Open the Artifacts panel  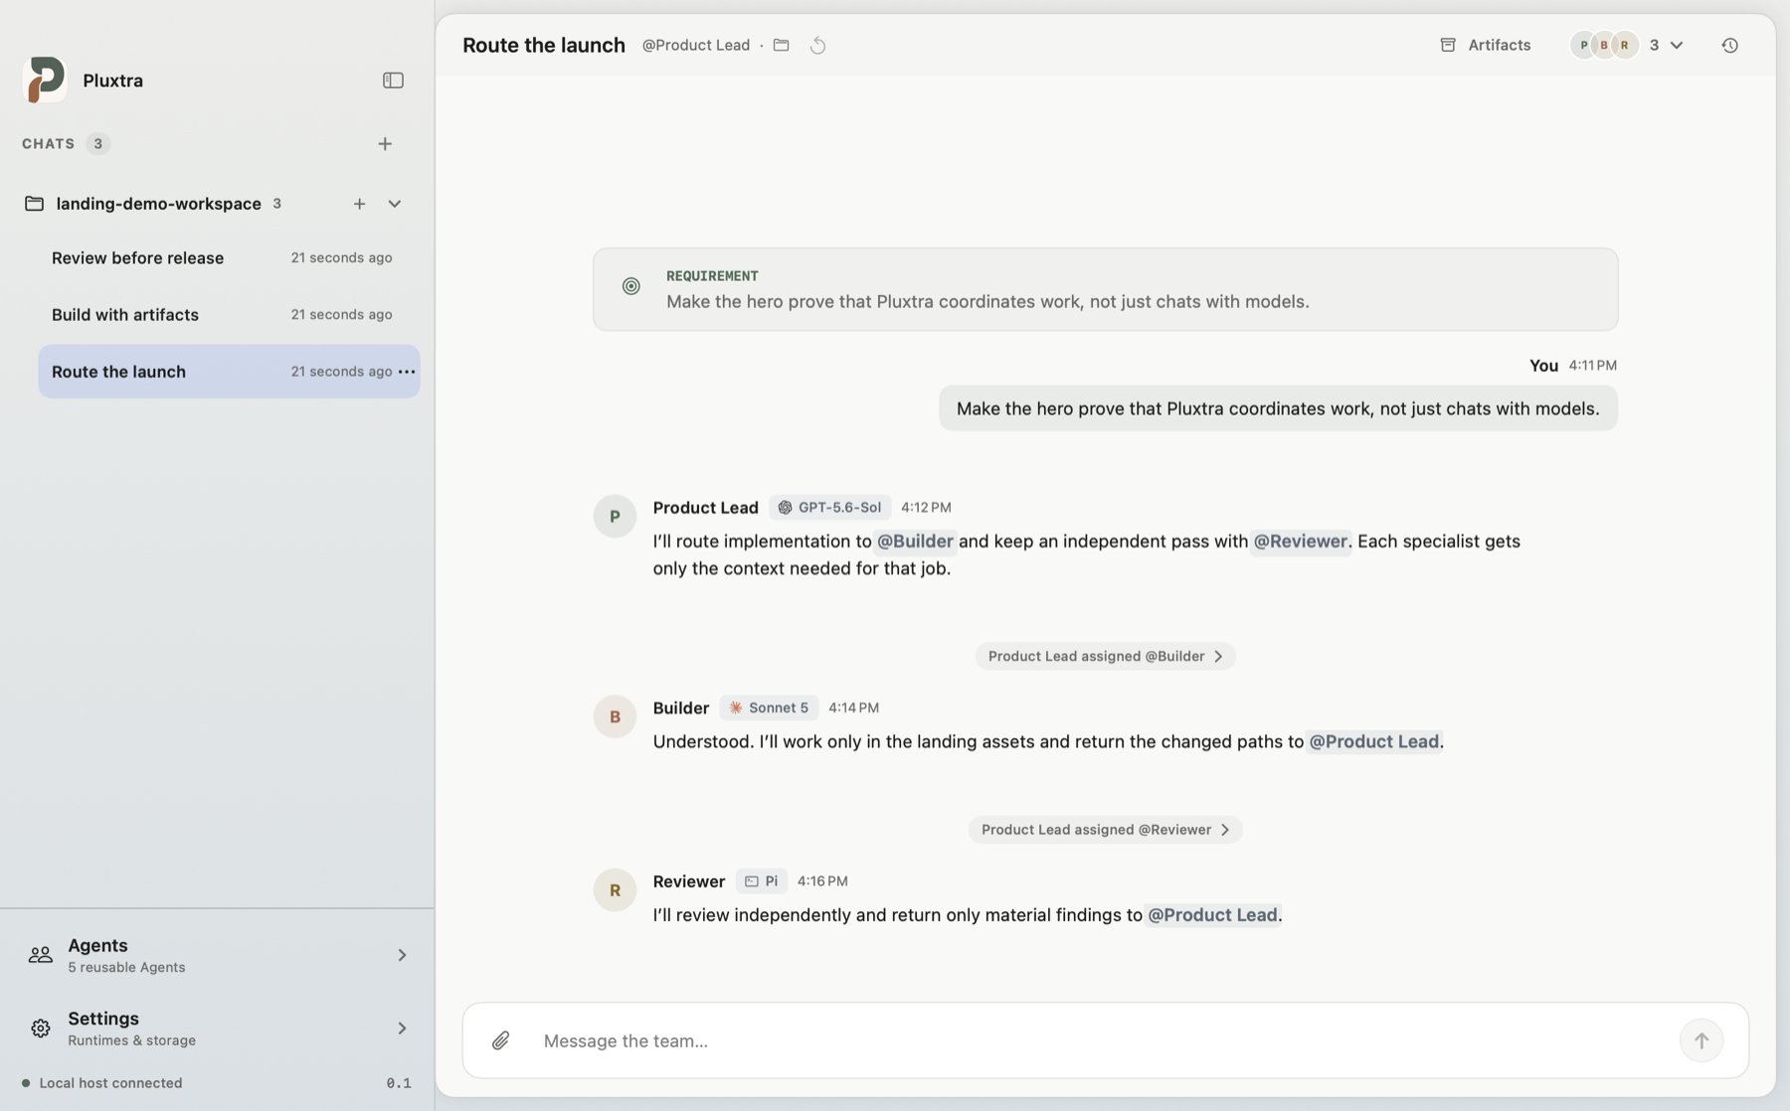click(1486, 45)
